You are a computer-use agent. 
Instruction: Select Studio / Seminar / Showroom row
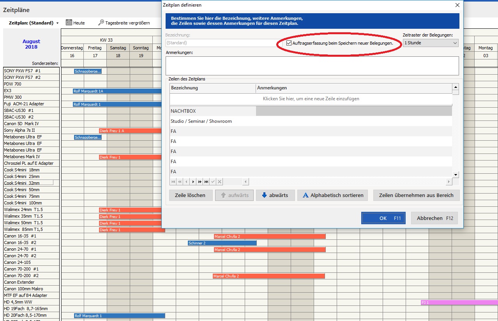point(311,121)
